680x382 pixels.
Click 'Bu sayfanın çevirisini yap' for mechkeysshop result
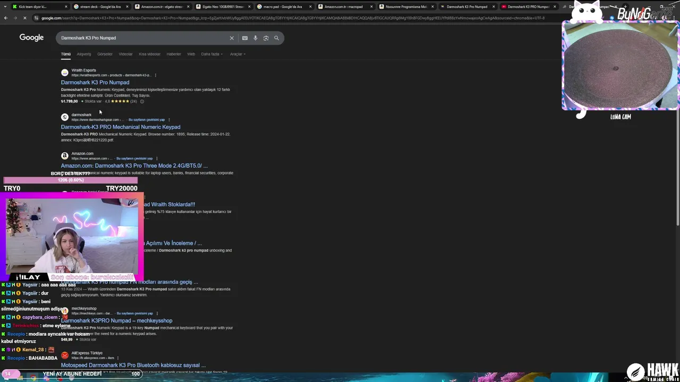pos(134,314)
